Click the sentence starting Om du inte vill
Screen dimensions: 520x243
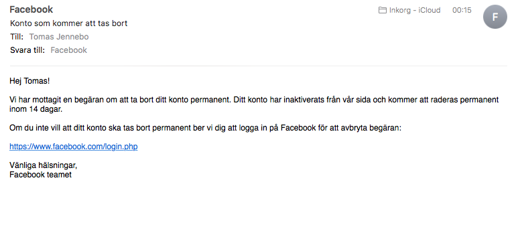coord(205,128)
